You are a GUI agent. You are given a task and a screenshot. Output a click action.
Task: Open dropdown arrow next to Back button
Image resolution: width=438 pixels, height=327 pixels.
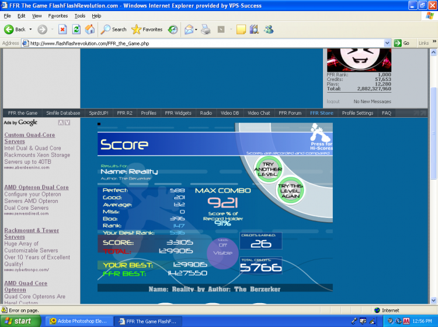pos(30,29)
